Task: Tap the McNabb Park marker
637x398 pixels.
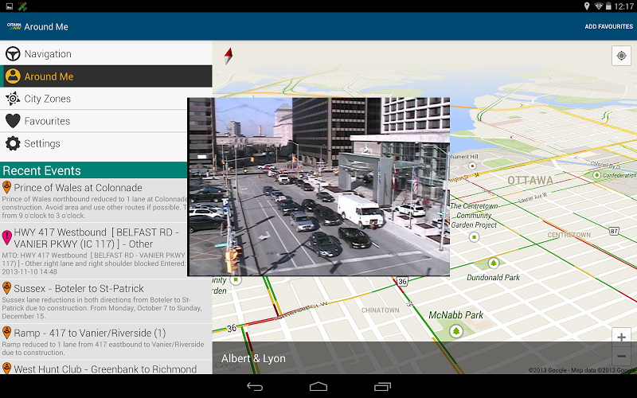Action: [x=456, y=331]
